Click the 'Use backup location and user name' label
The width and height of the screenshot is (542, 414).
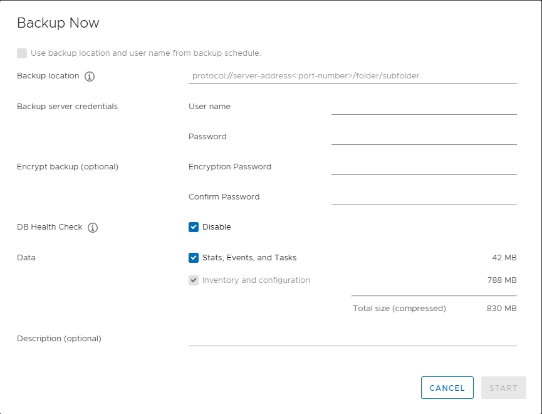(146, 53)
